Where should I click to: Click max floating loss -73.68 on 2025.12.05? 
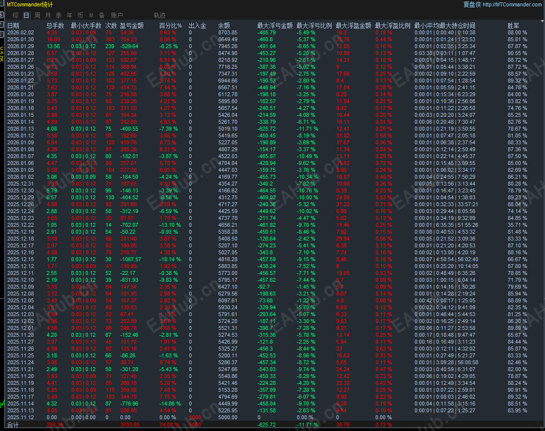pos(265,300)
